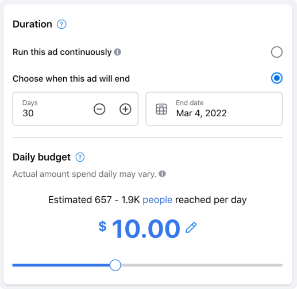This screenshot has height=289, width=297.
Task: Click the daily budget slider handle
Action: coord(115,265)
